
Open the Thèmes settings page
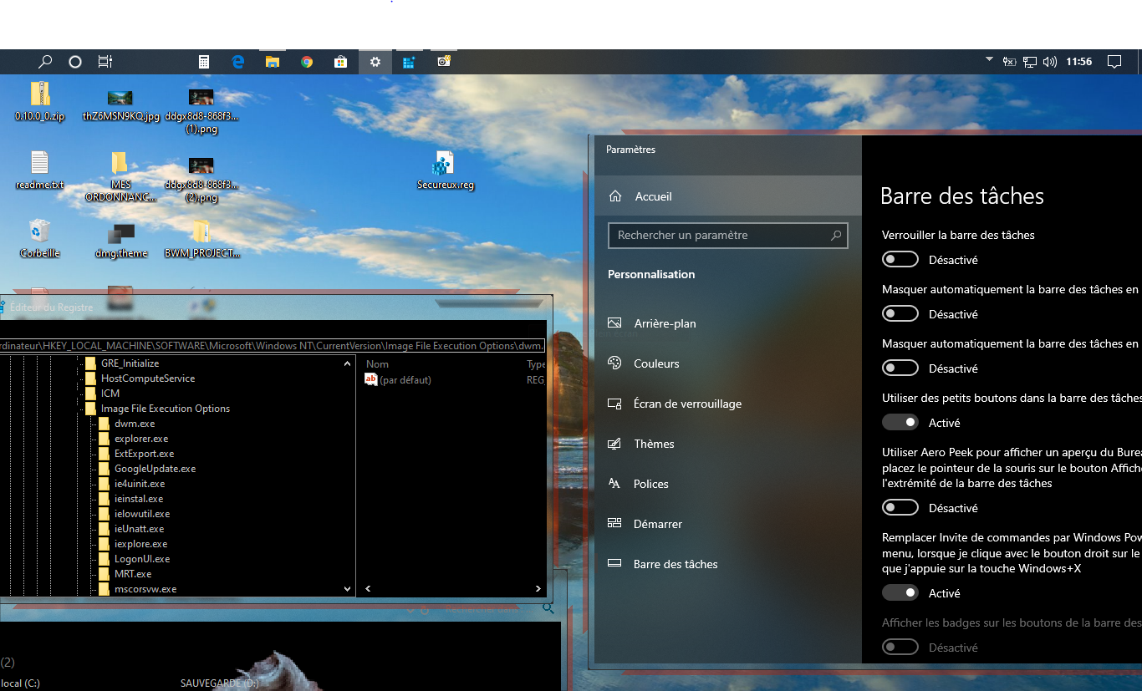pos(728,444)
